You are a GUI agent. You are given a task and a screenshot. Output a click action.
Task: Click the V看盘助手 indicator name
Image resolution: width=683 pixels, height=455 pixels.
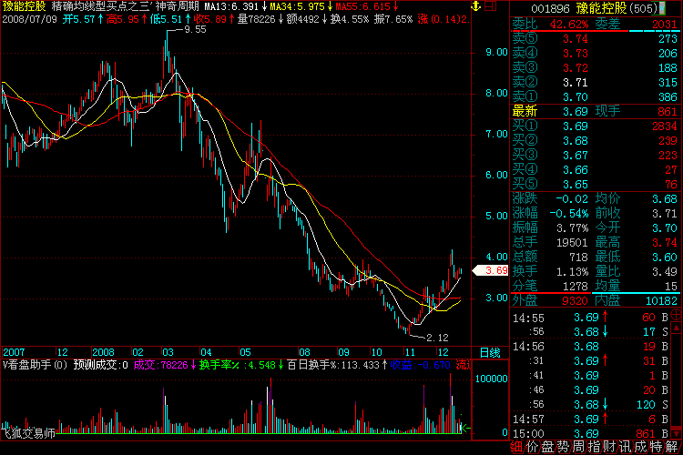(x=35, y=365)
